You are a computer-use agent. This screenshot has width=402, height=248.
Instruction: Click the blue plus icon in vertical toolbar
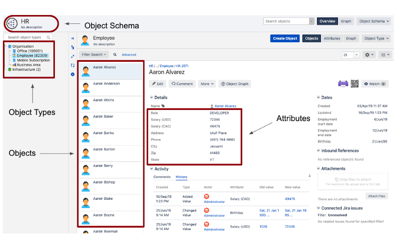[73, 74]
